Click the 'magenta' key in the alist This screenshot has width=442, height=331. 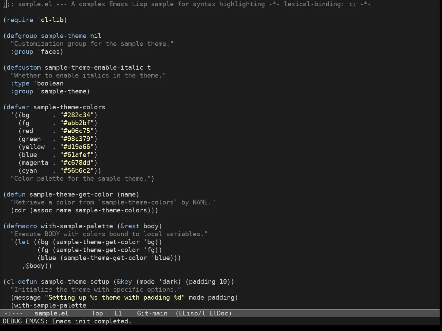click(35, 163)
